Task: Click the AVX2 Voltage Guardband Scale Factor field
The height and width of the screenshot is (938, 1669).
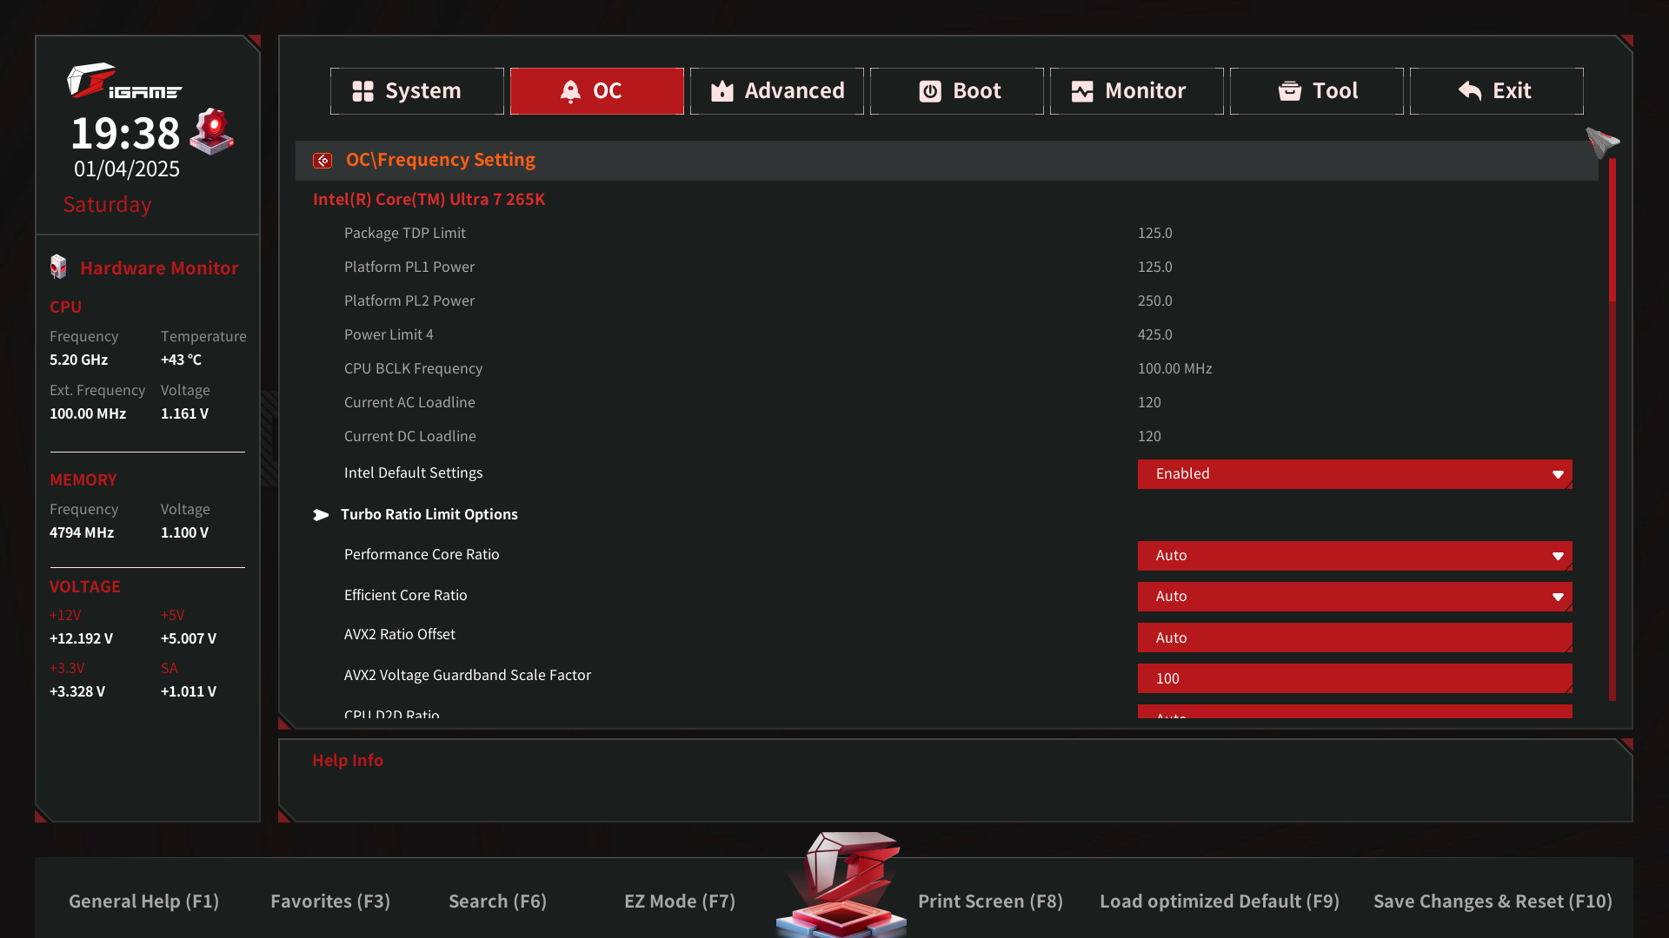Action: pyautogui.click(x=1354, y=678)
